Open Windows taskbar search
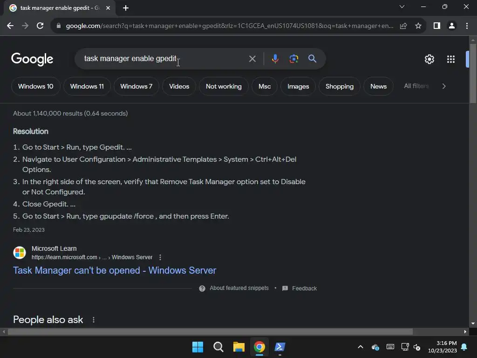477x358 pixels. click(x=218, y=347)
